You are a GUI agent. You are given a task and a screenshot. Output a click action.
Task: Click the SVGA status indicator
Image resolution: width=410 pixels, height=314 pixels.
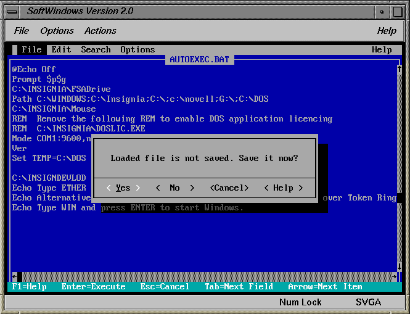368,302
